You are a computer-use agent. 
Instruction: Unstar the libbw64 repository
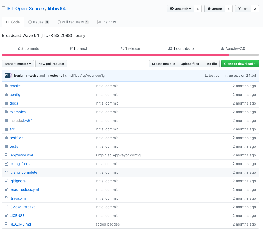(x=214, y=9)
